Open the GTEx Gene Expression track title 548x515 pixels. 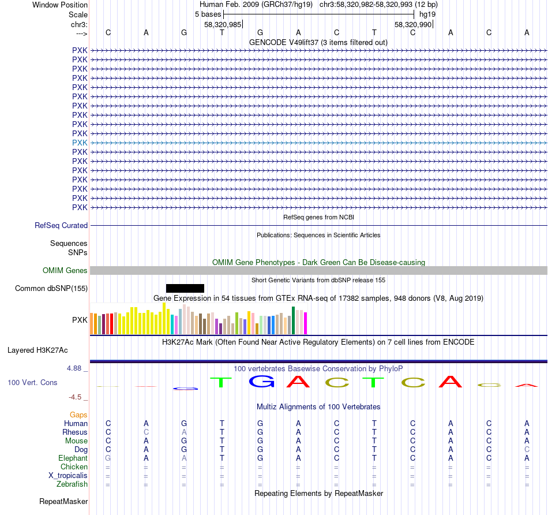[x=318, y=298]
